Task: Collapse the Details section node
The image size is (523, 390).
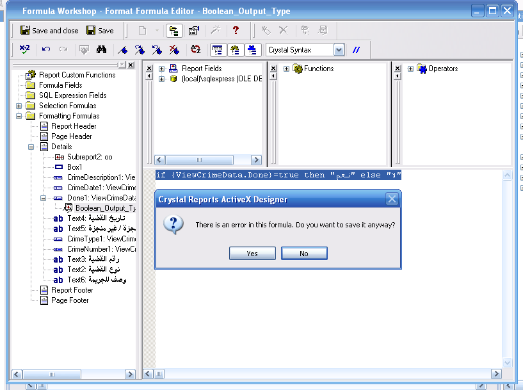Action: pos(31,147)
